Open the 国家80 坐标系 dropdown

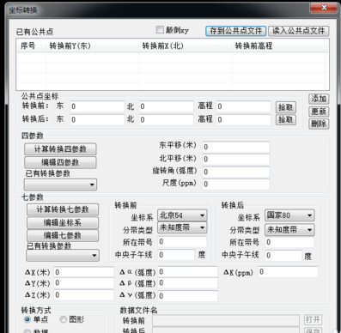click(x=289, y=215)
